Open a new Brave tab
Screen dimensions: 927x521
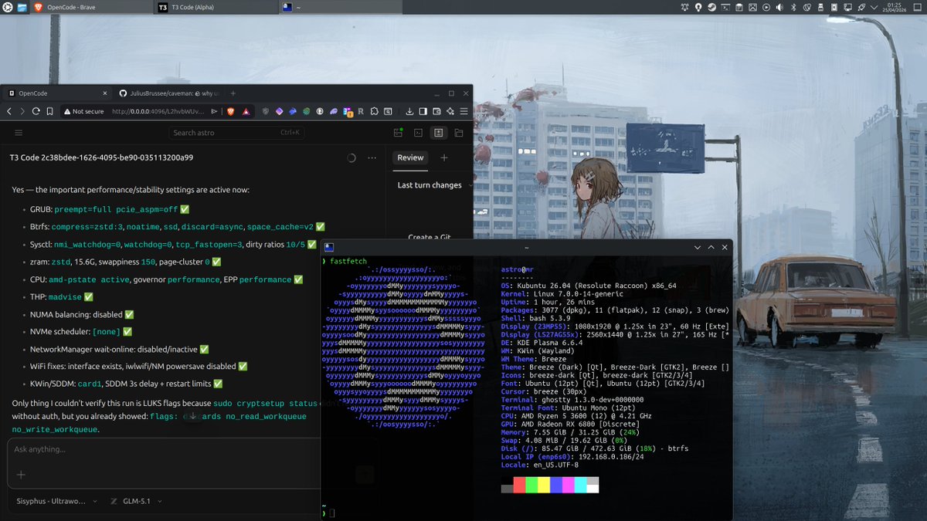coord(233,93)
